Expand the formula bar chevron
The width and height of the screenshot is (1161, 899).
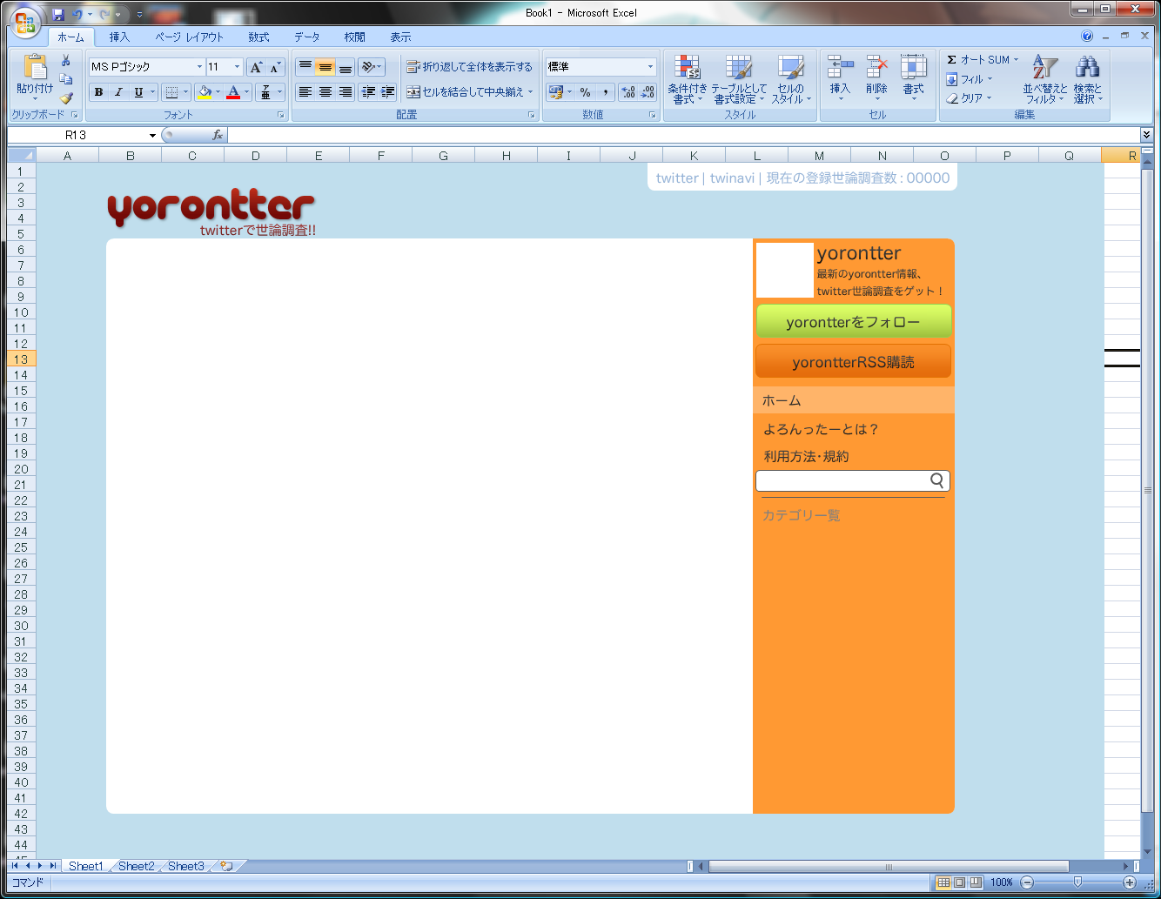pyautogui.click(x=1146, y=135)
